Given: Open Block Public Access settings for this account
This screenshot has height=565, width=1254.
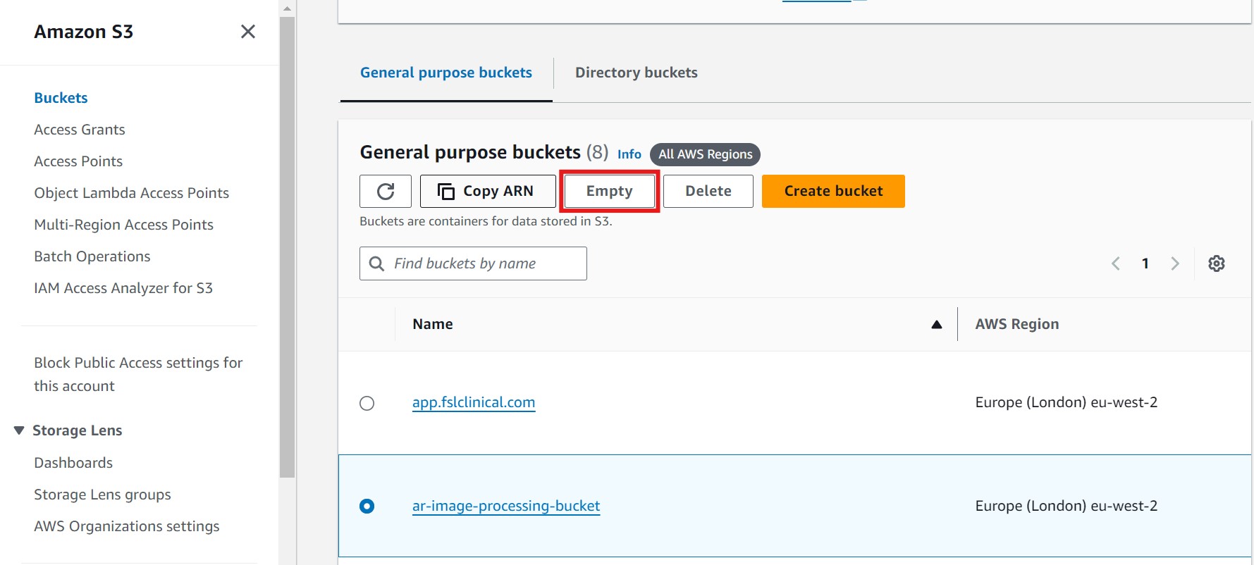Looking at the screenshot, I should pyautogui.click(x=138, y=373).
